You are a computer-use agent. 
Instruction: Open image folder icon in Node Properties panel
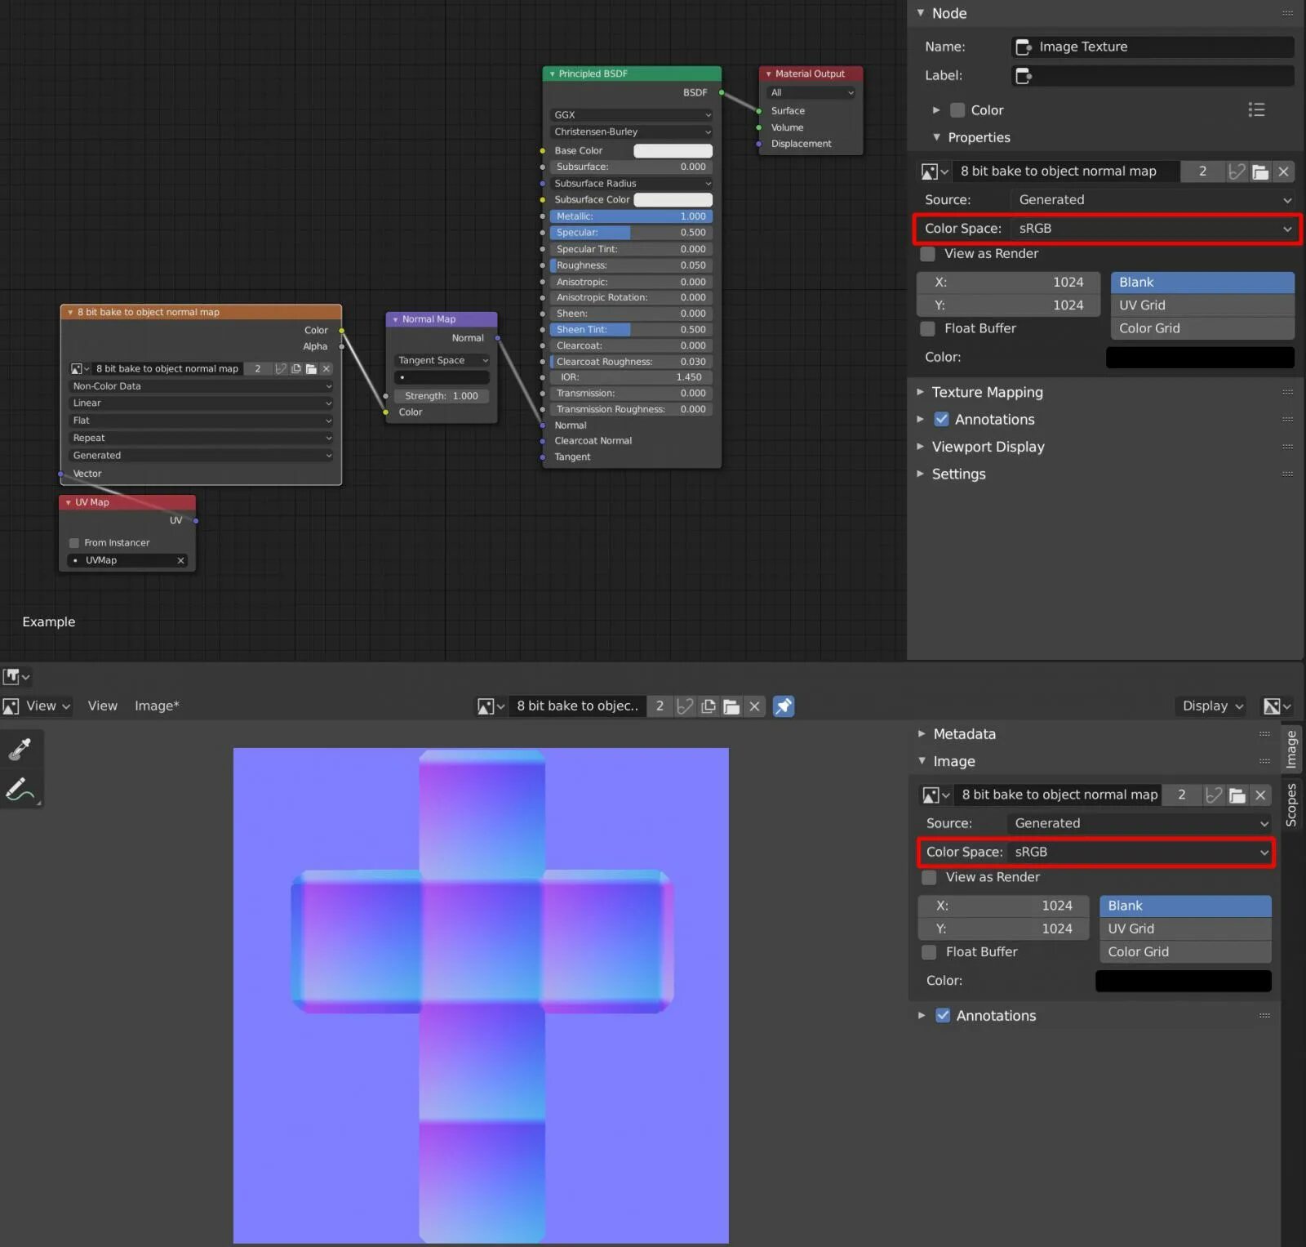[1260, 171]
